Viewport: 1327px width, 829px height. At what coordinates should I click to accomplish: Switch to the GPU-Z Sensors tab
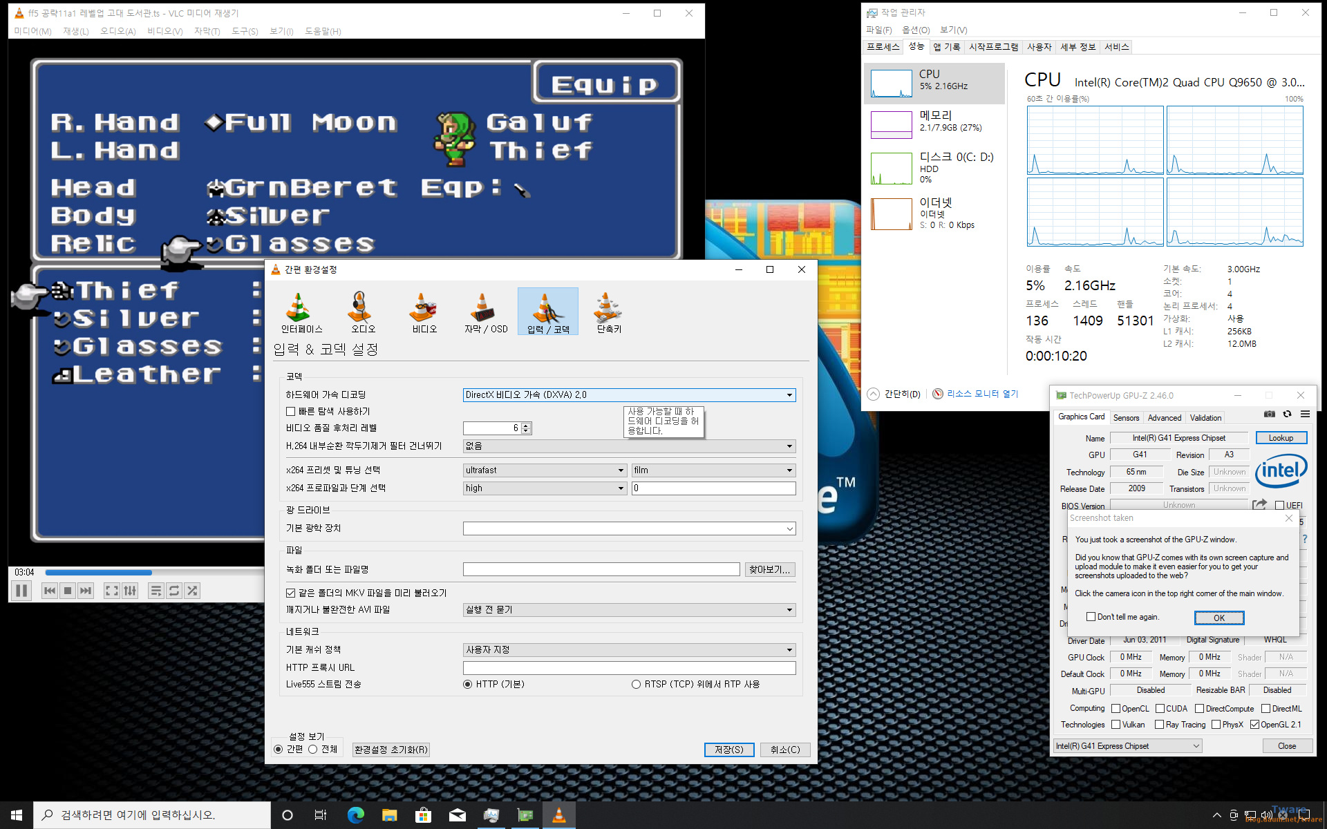1126,418
